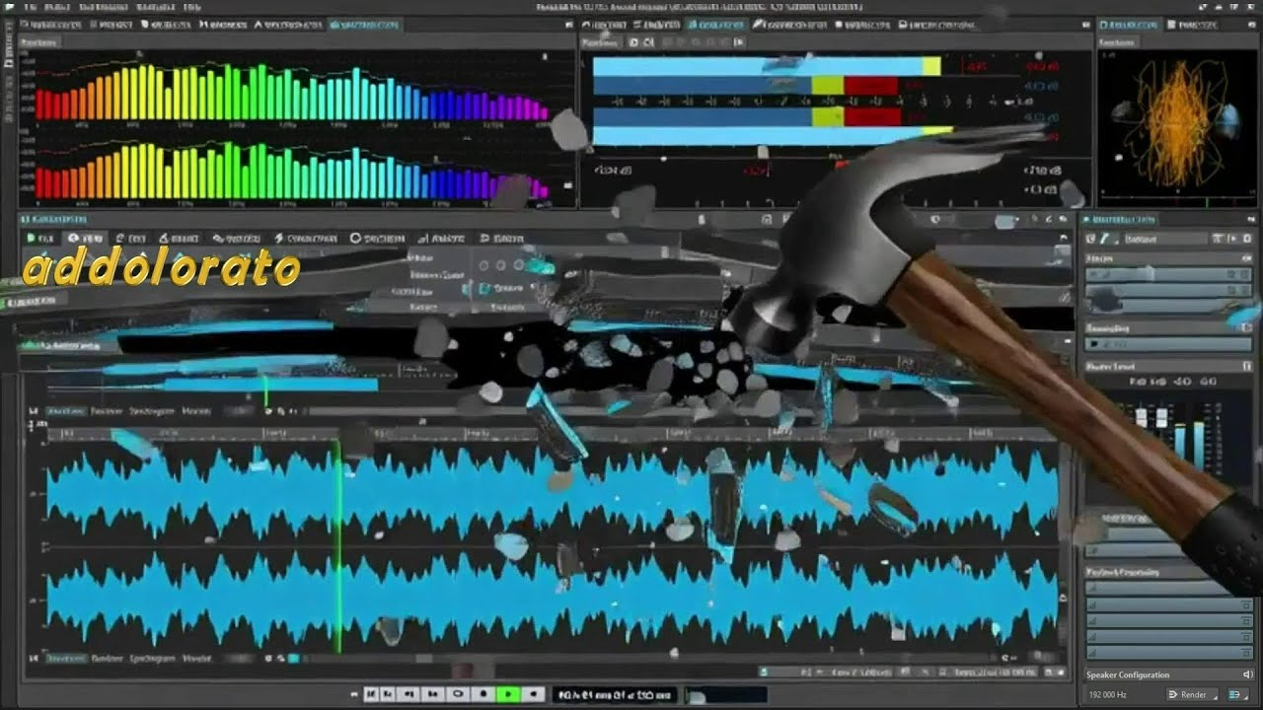
Task: Click the skip-to-start transport button
Action: click(x=371, y=695)
